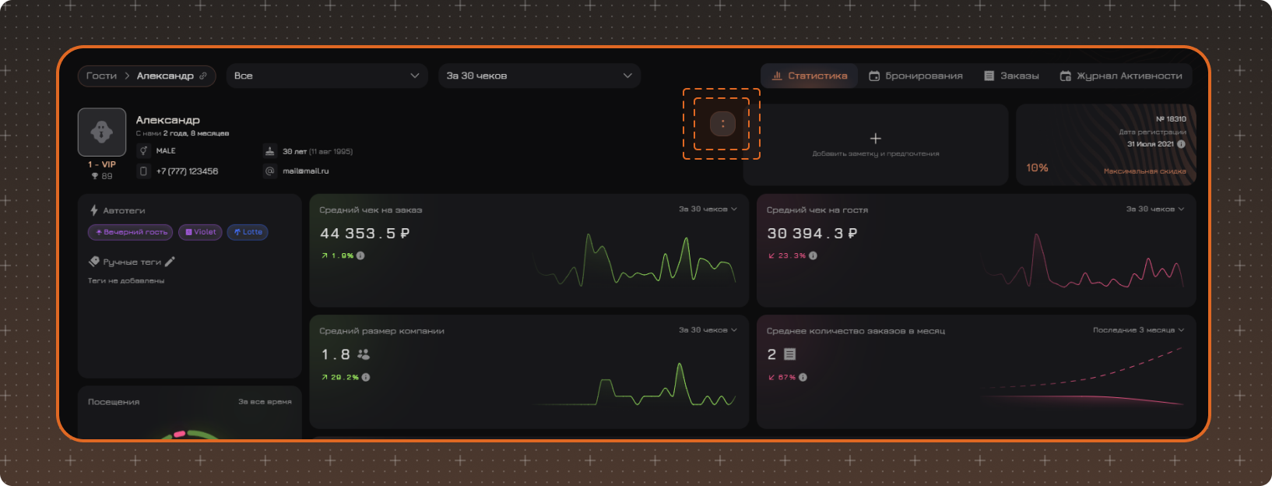
Task: Change period for Средний чек на гостя
Action: pos(1155,210)
